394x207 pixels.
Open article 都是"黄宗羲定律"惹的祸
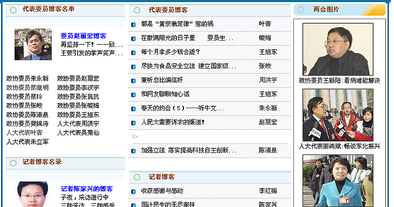coord(177,24)
